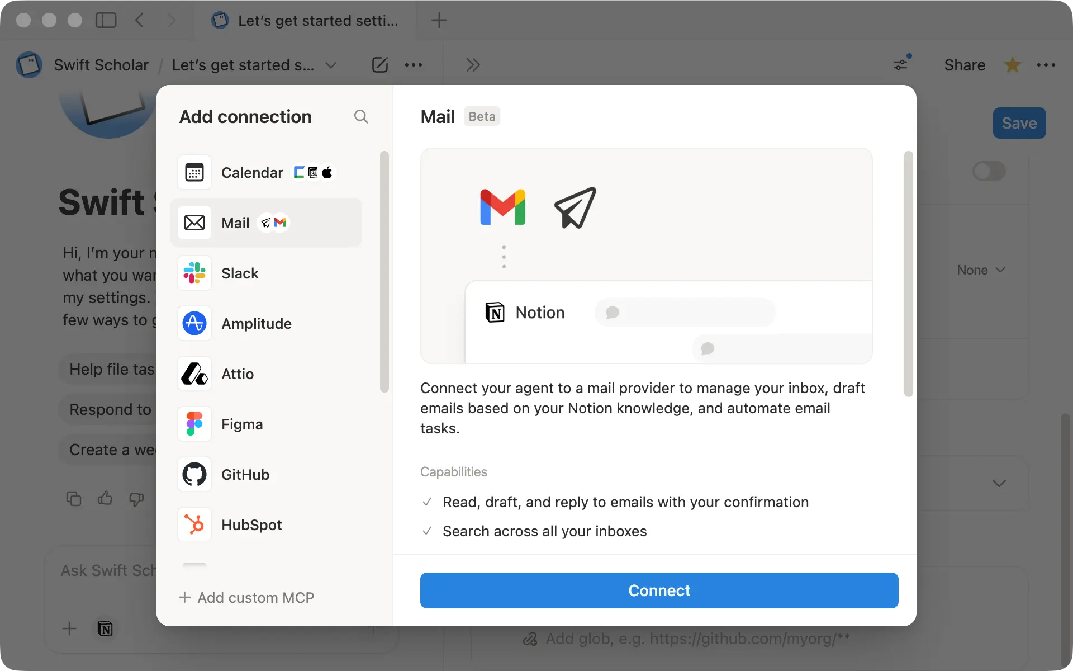Click the compose/edit page icon
Image resolution: width=1073 pixels, height=671 pixels.
[380, 64]
